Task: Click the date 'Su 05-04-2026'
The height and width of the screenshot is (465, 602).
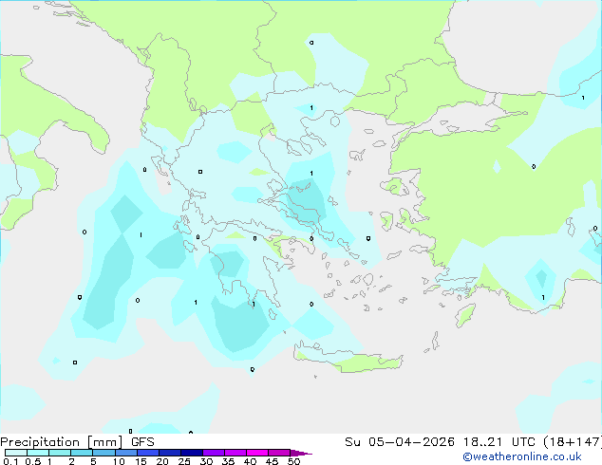Action: tap(400, 442)
